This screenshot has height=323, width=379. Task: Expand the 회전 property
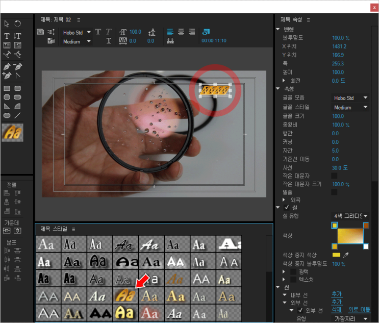coord(284,80)
